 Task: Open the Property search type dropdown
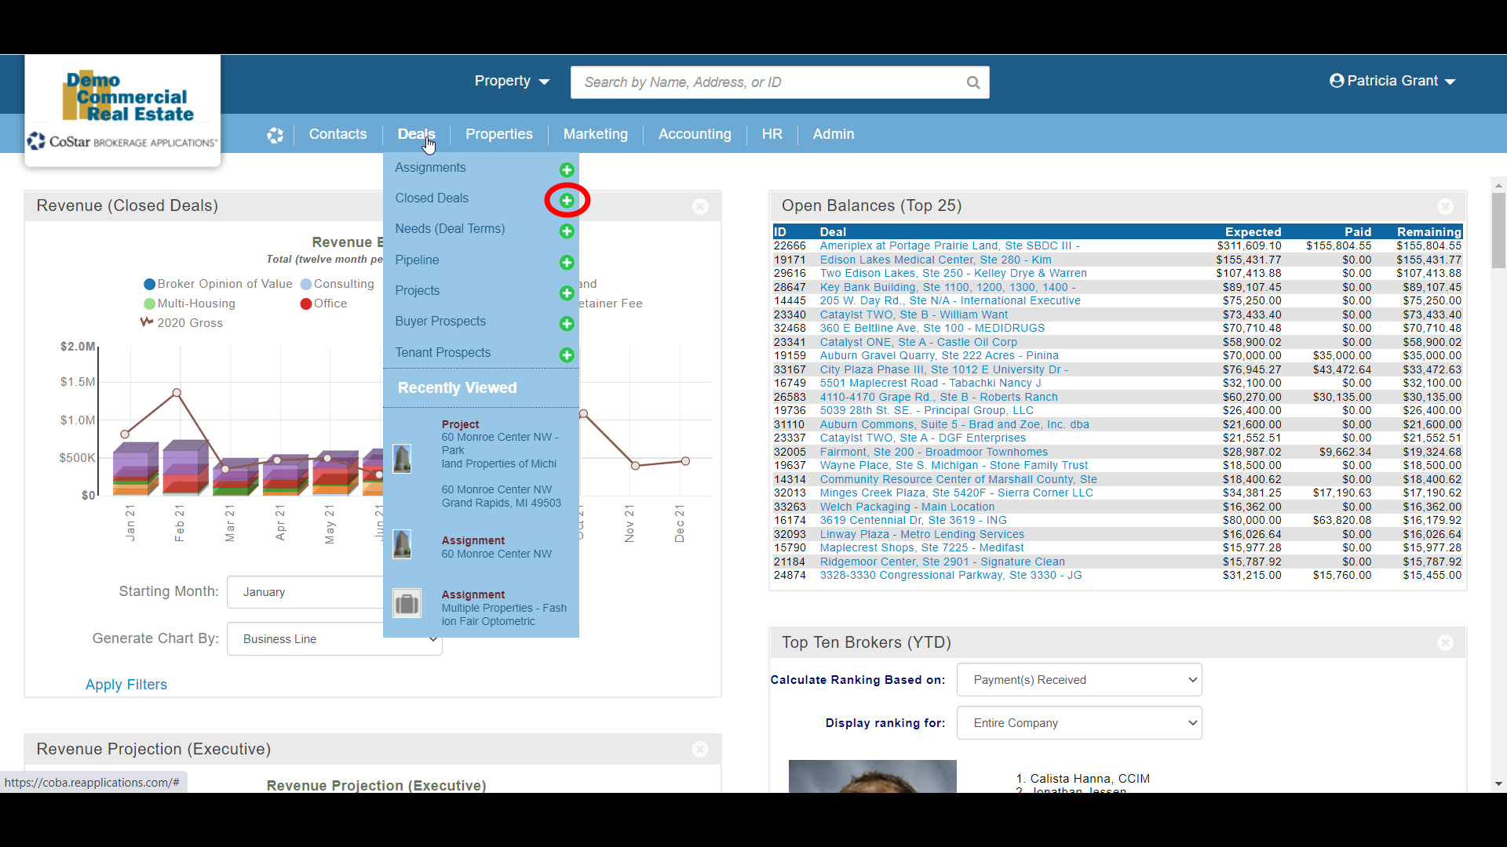512,82
